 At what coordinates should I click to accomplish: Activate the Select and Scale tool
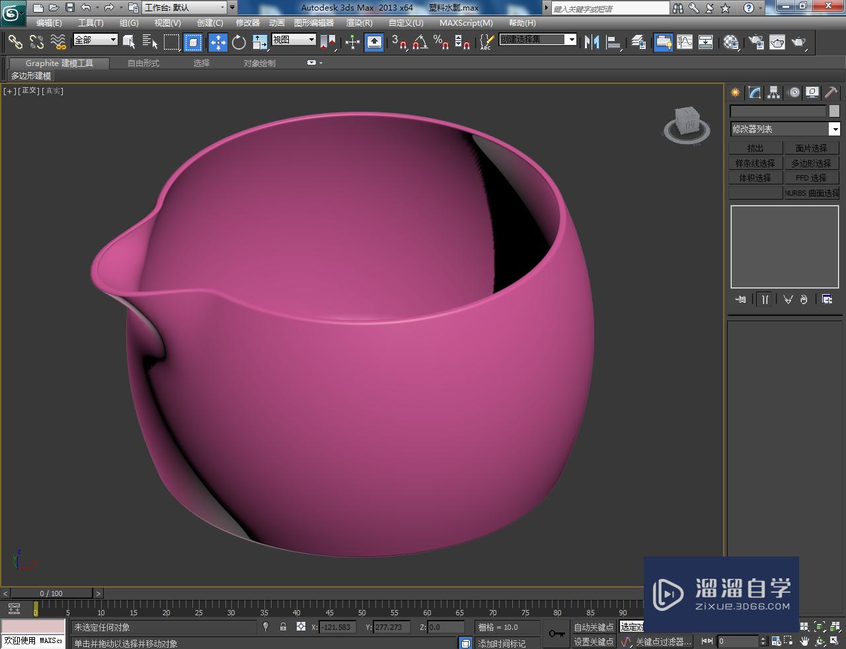[260, 42]
